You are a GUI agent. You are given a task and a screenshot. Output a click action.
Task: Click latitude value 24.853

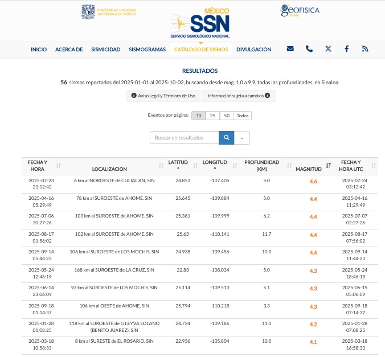click(183, 180)
